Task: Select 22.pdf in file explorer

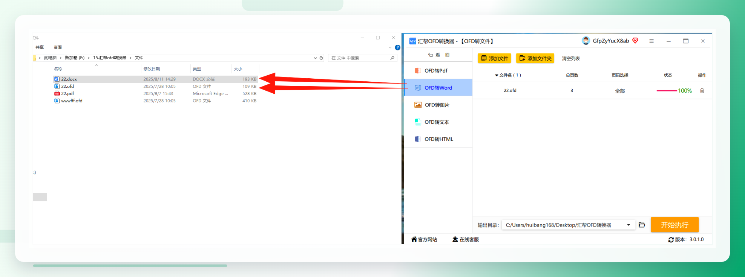Action: coord(155,93)
